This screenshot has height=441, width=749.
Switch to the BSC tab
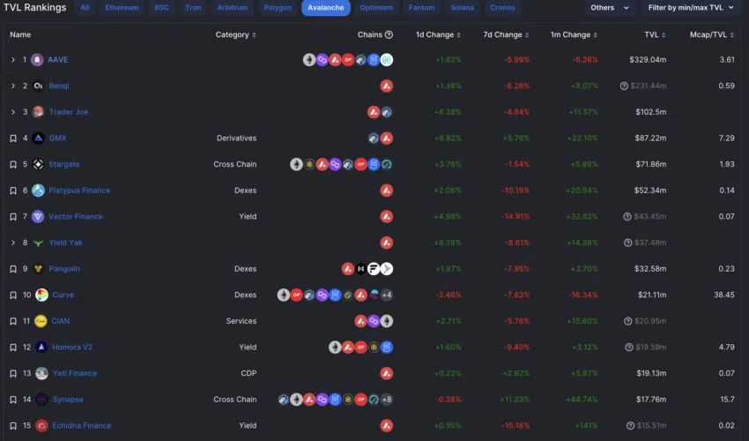[161, 8]
